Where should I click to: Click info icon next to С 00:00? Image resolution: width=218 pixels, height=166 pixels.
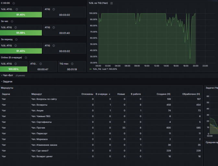(14, 3)
